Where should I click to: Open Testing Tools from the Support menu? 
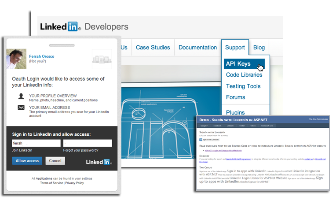coord(243,86)
